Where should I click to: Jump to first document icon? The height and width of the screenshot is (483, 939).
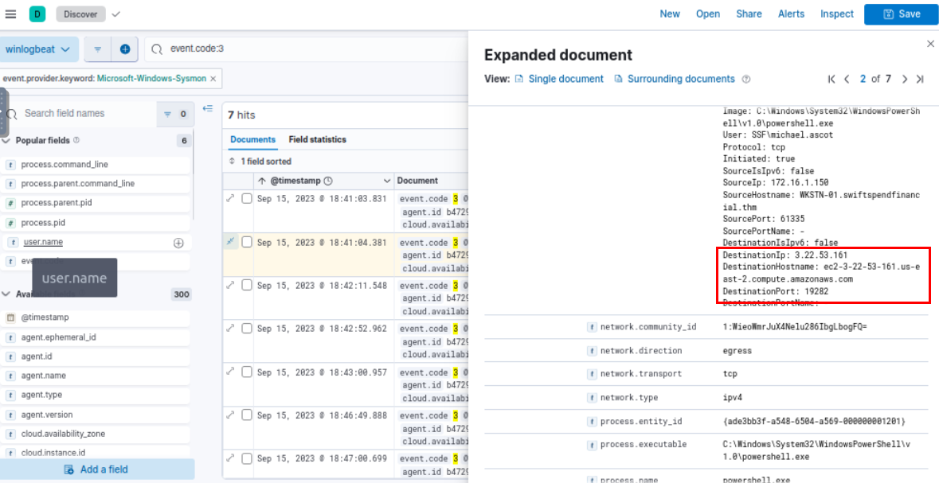coord(831,79)
